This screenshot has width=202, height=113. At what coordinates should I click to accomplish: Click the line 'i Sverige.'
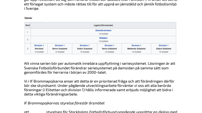pos(32,8)
